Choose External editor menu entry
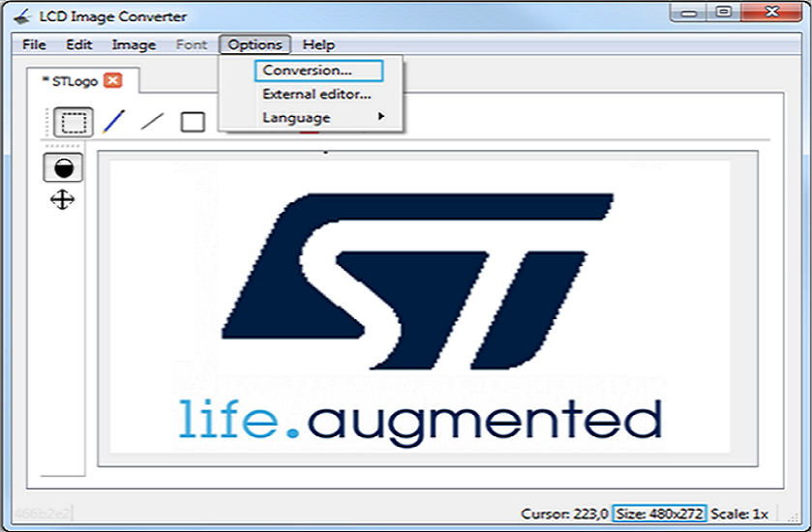Image resolution: width=812 pixels, height=532 pixels. click(316, 94)
